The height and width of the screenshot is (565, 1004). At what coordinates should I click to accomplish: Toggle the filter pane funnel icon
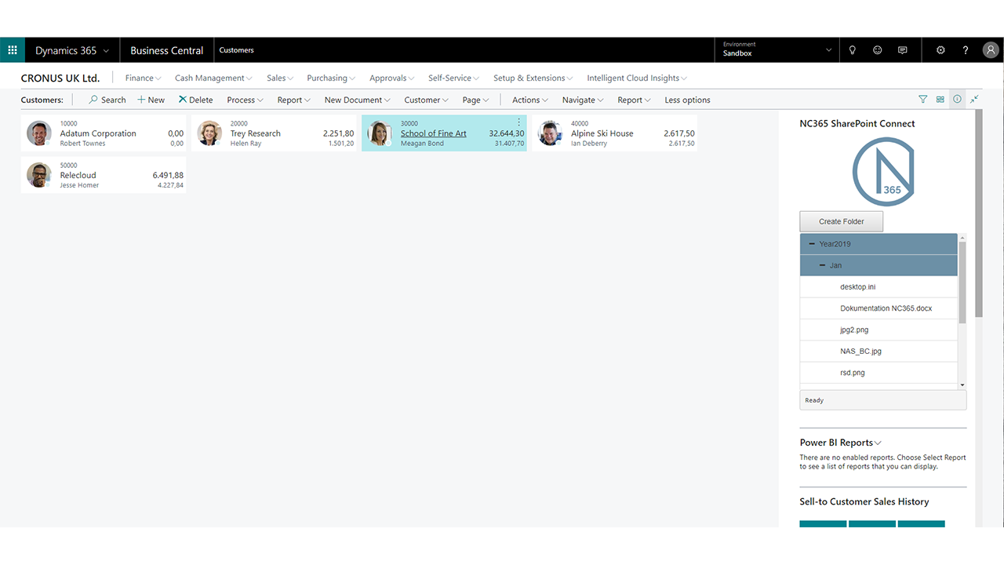click(922, 100)
